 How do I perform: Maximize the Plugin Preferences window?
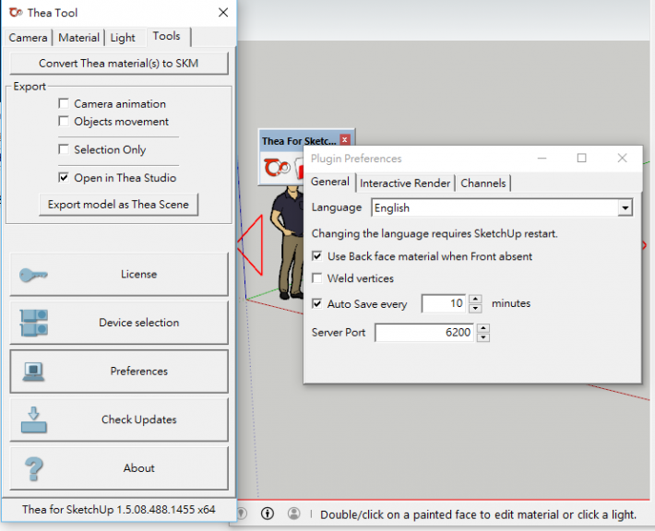(581, 158)
